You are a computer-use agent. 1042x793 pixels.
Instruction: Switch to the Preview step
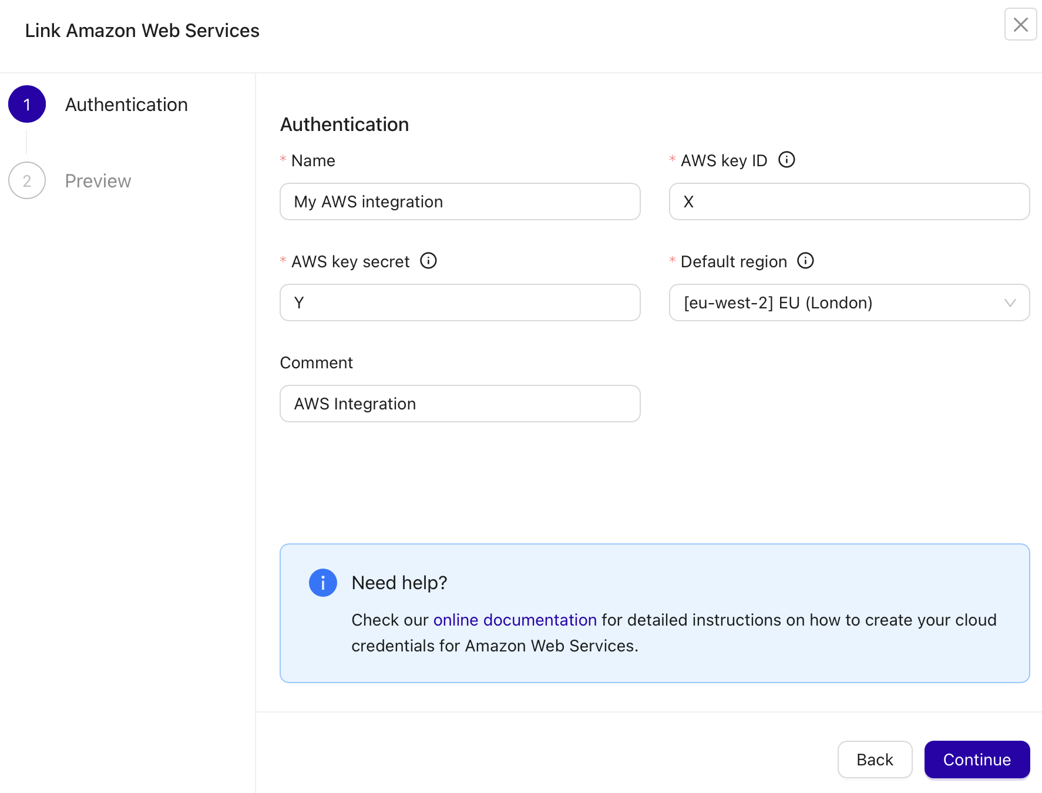pos(98,180)
